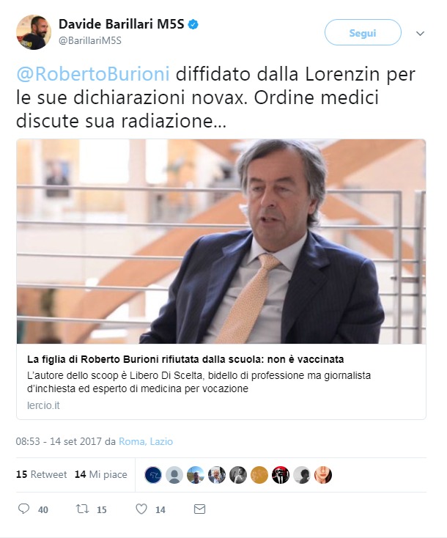Viewport: 447px width, 538px height.
Task: View the 15 Retweet list
Action: click(x=42, y=474)
